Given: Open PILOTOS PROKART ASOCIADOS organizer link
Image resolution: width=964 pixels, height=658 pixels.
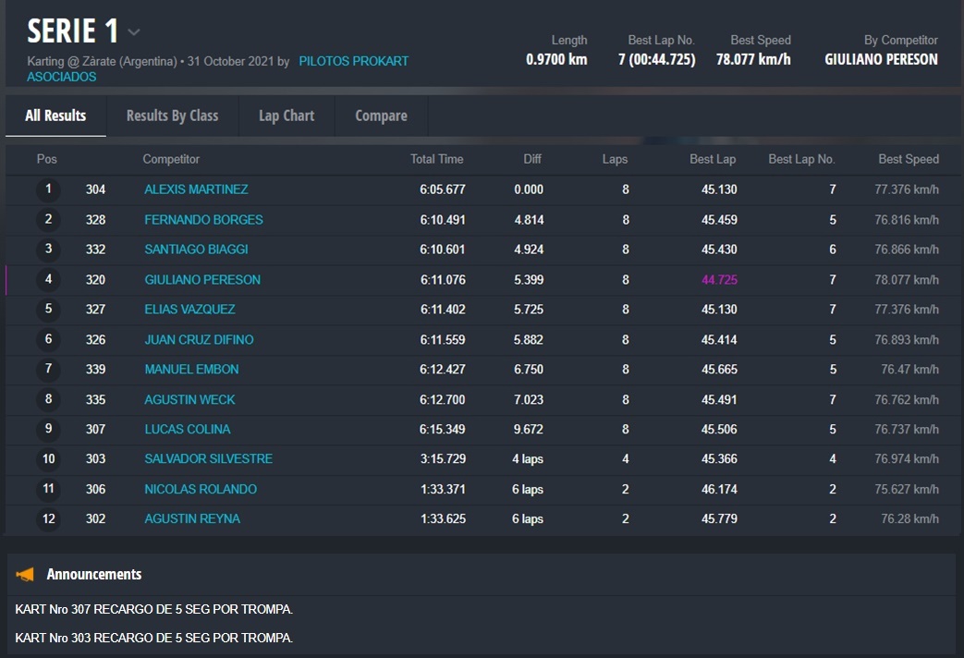Looking at the screenshot, I should (353, 62).
